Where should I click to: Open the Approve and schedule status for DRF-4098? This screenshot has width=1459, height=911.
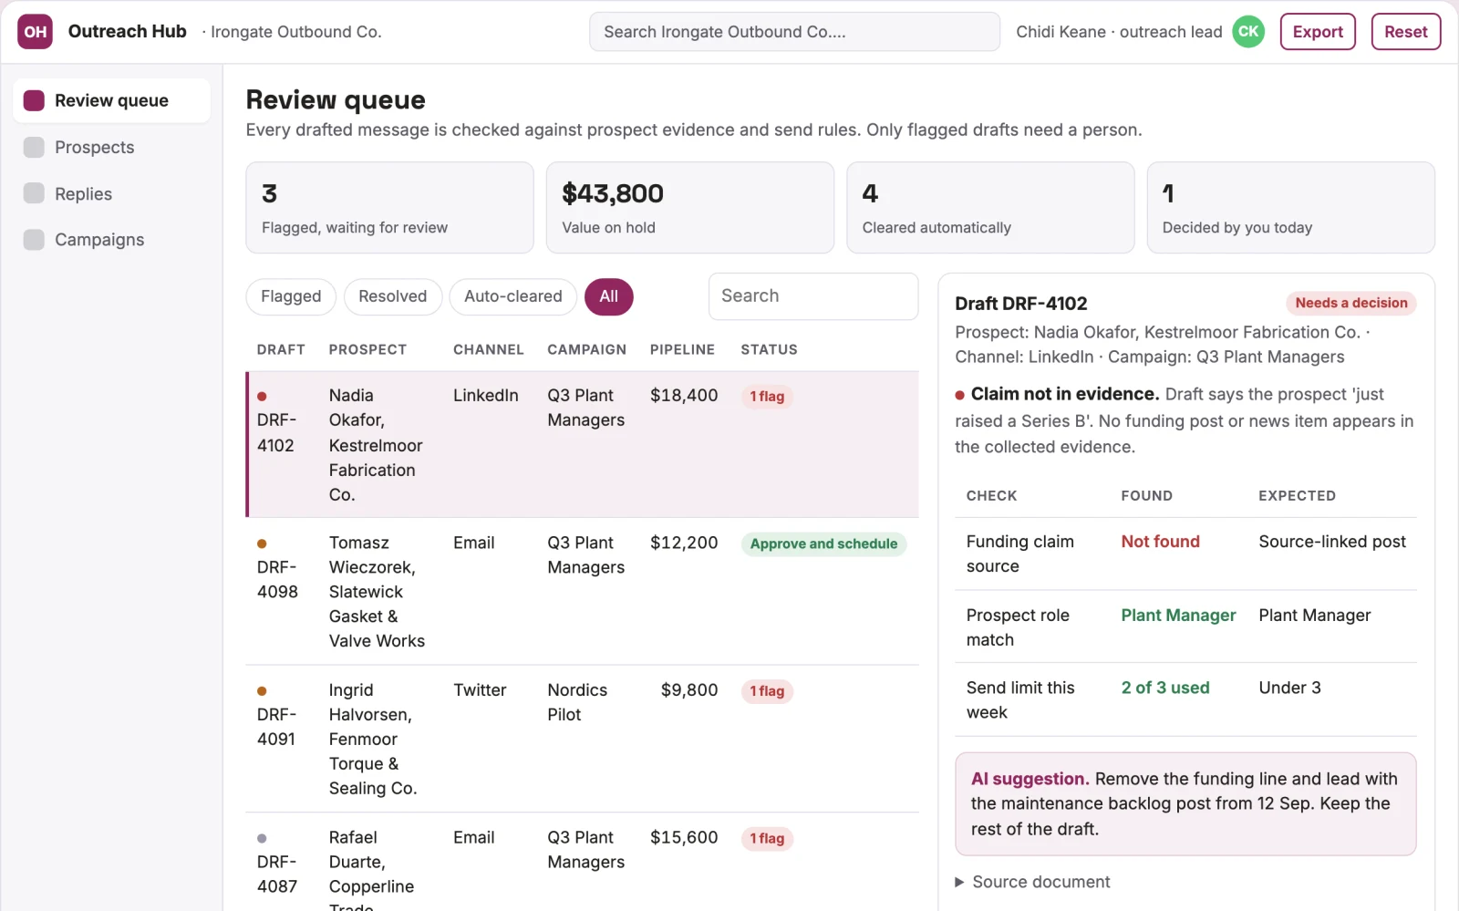click(x=823, y=543)
